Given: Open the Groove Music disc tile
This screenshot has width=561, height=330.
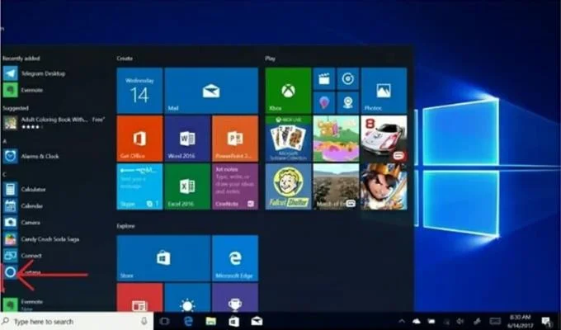Looking at the screenshot, I should (348, 78).
